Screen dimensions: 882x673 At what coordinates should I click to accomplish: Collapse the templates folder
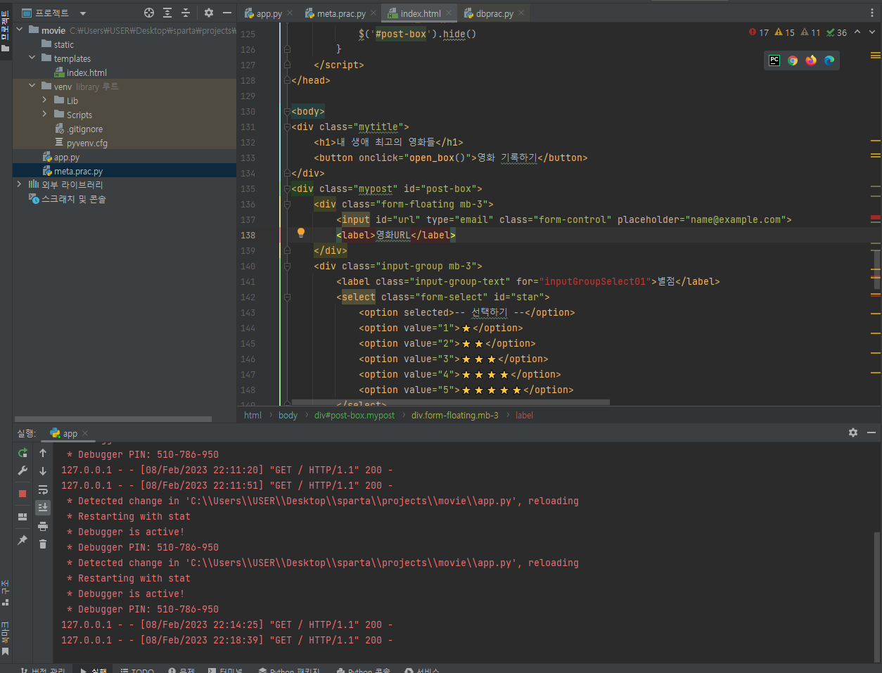32,58
